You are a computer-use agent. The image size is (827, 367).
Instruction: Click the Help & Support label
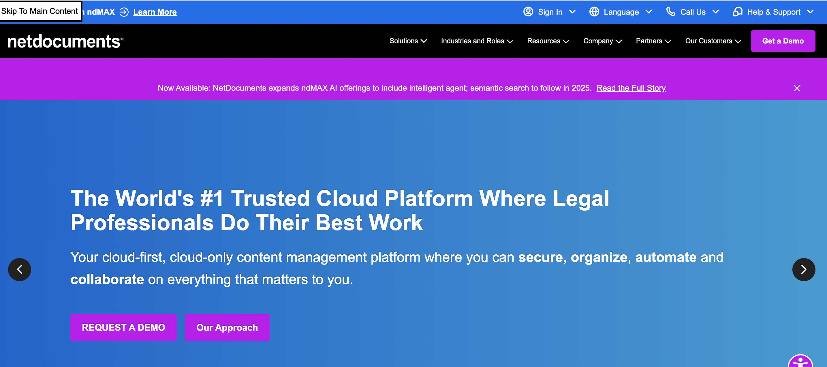773,12
